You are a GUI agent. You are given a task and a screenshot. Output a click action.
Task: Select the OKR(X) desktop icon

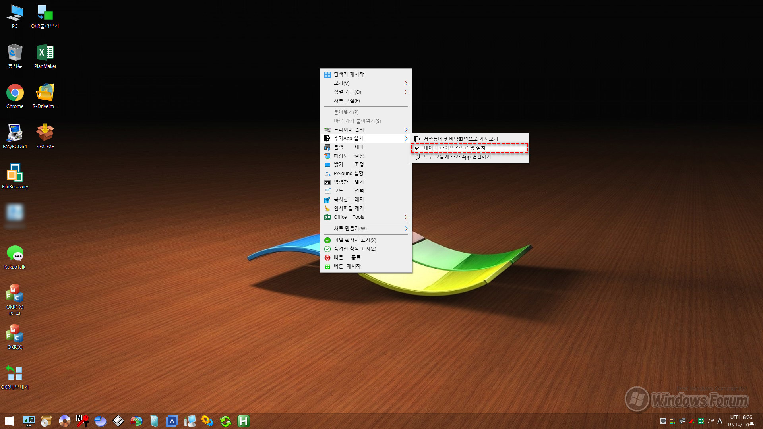point(15,337)
